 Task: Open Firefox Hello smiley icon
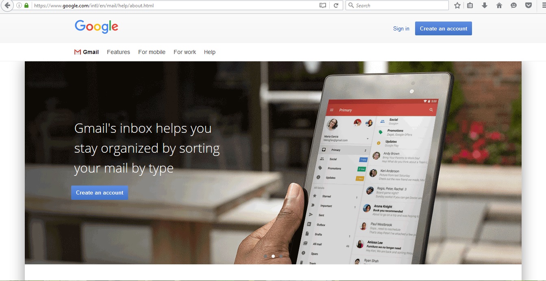pos(513,5)
